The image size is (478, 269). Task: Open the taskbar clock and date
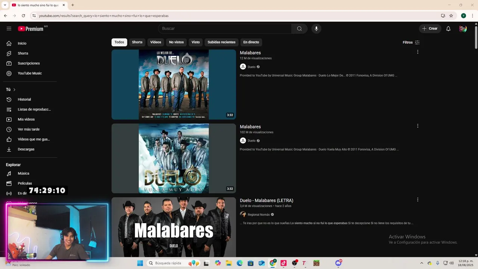466,263
